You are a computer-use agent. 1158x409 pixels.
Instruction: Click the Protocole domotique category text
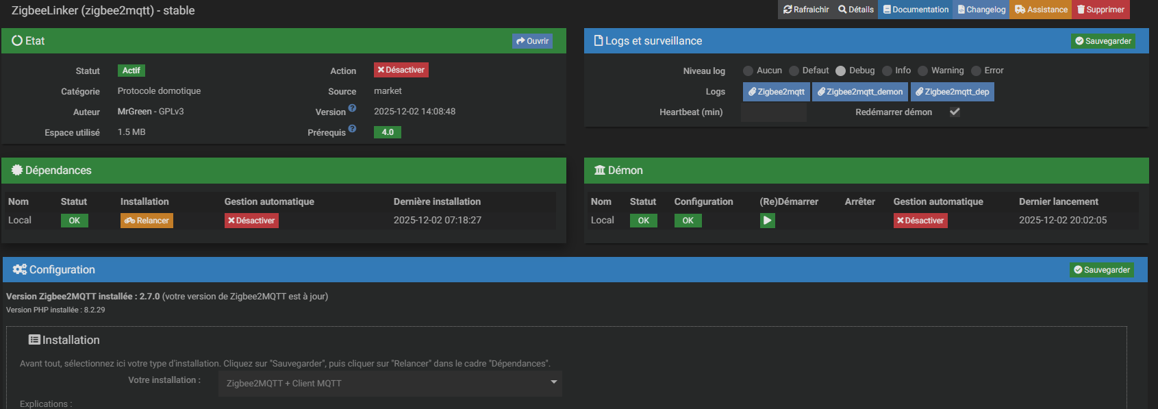159,91
